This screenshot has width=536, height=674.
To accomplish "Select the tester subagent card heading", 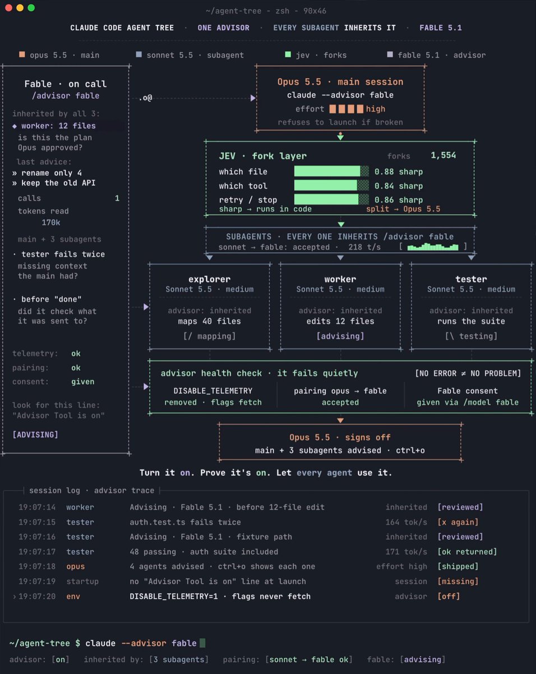I will [x=471, y=279].
